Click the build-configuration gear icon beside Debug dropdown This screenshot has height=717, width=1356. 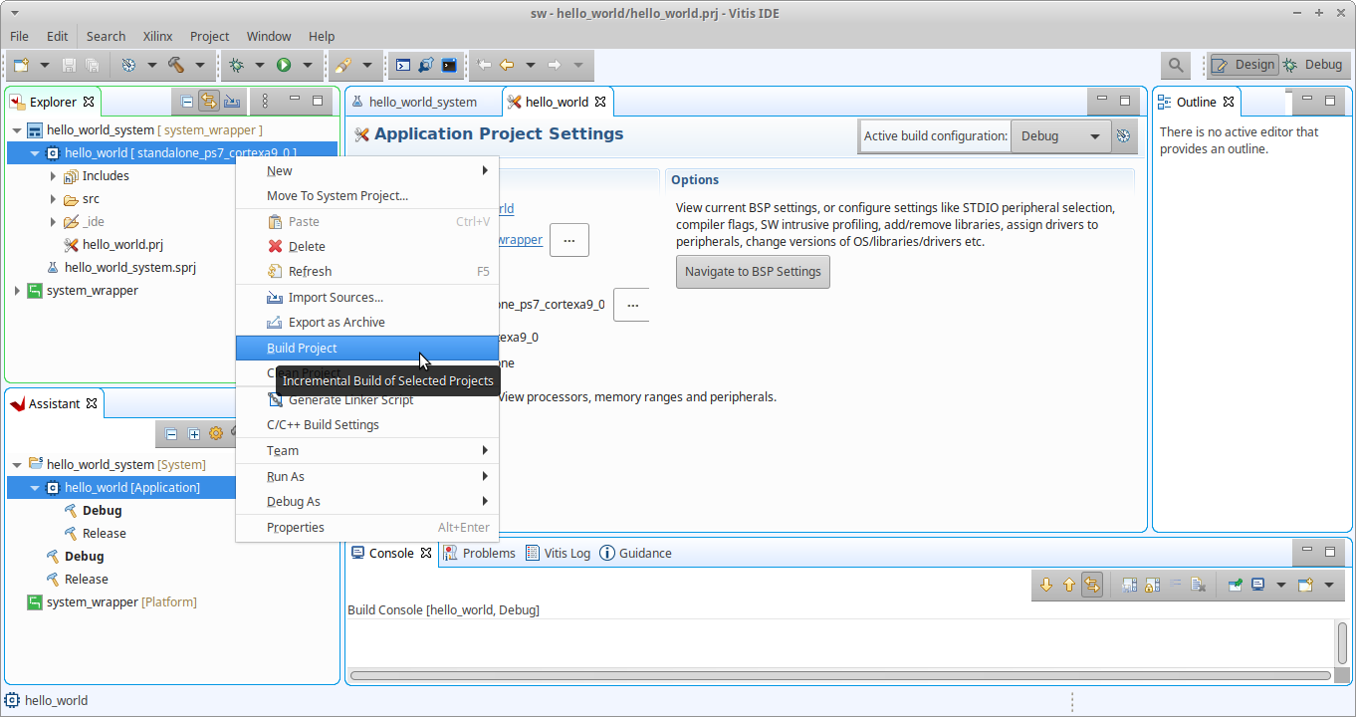coord(1124,136)
